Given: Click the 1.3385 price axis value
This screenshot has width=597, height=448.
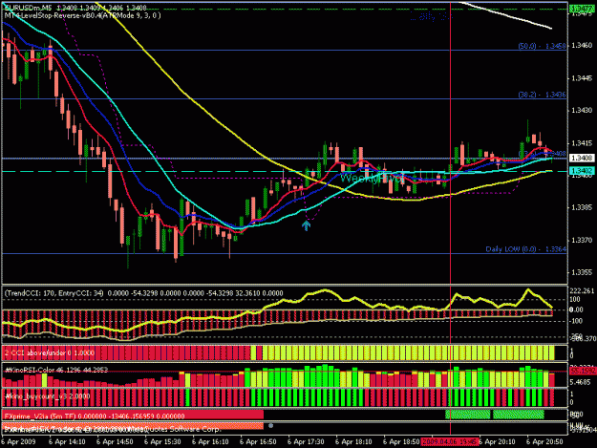Looking at the screenshot, I should (582, 208).
